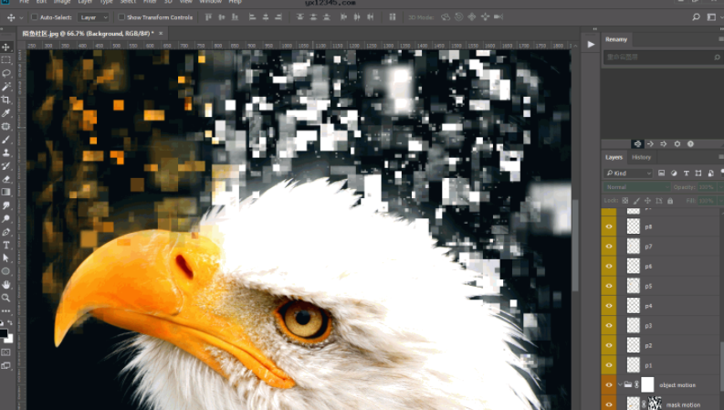Collapse the object motion group arrow
Image resolution: width=724 pixels, height=410 pixels.
pos(620,384)
